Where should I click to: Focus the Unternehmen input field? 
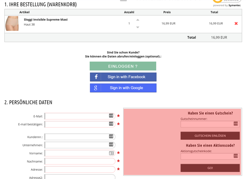coord(80,145)
